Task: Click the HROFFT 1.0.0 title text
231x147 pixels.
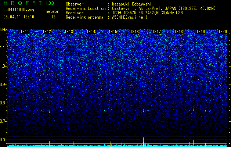Action: click(x=29, y=3)
